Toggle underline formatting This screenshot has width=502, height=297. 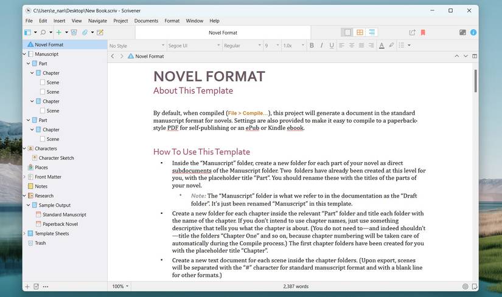coord(331,46)
